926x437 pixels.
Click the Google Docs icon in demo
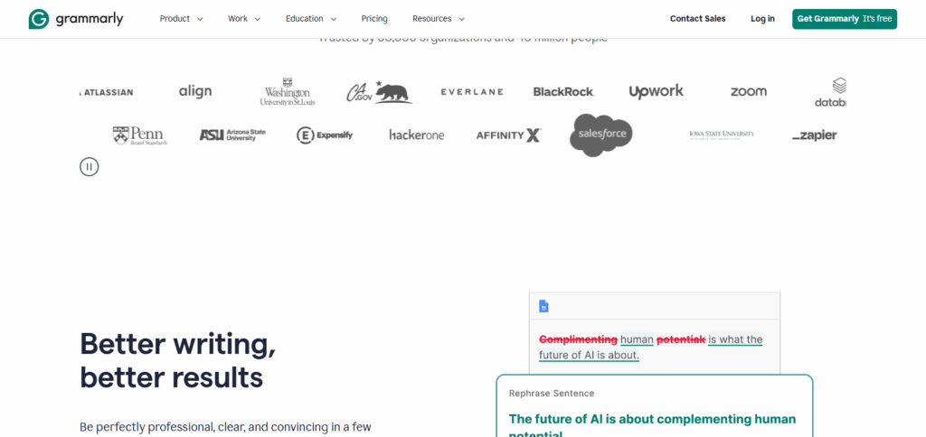543,306
